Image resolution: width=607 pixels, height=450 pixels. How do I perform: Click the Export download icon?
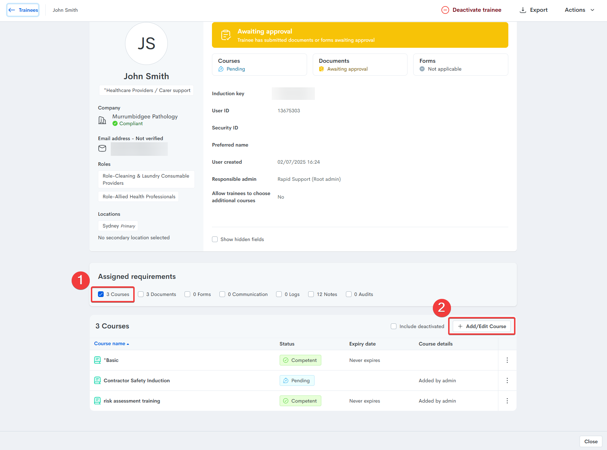[523, 10]
